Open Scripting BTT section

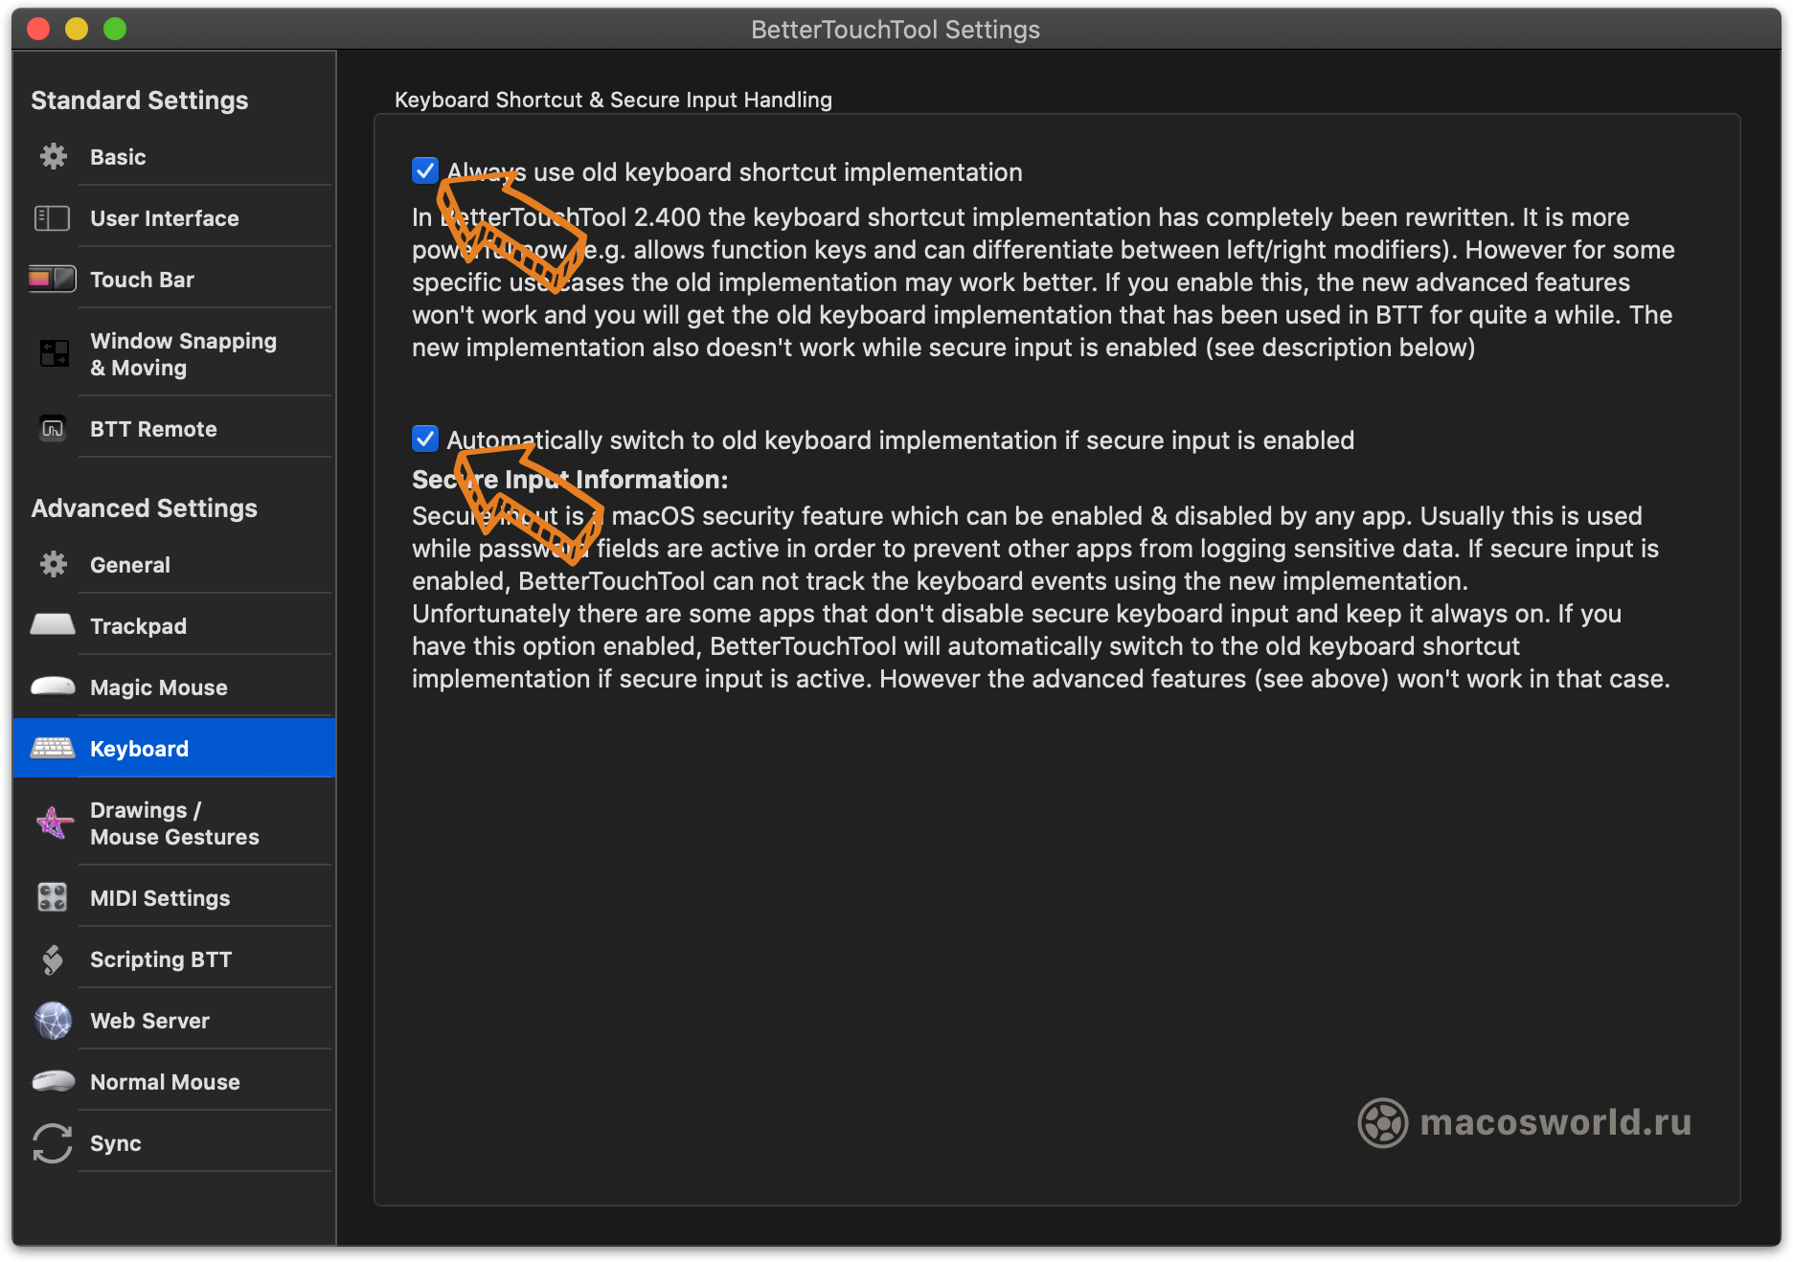(173, 959)
